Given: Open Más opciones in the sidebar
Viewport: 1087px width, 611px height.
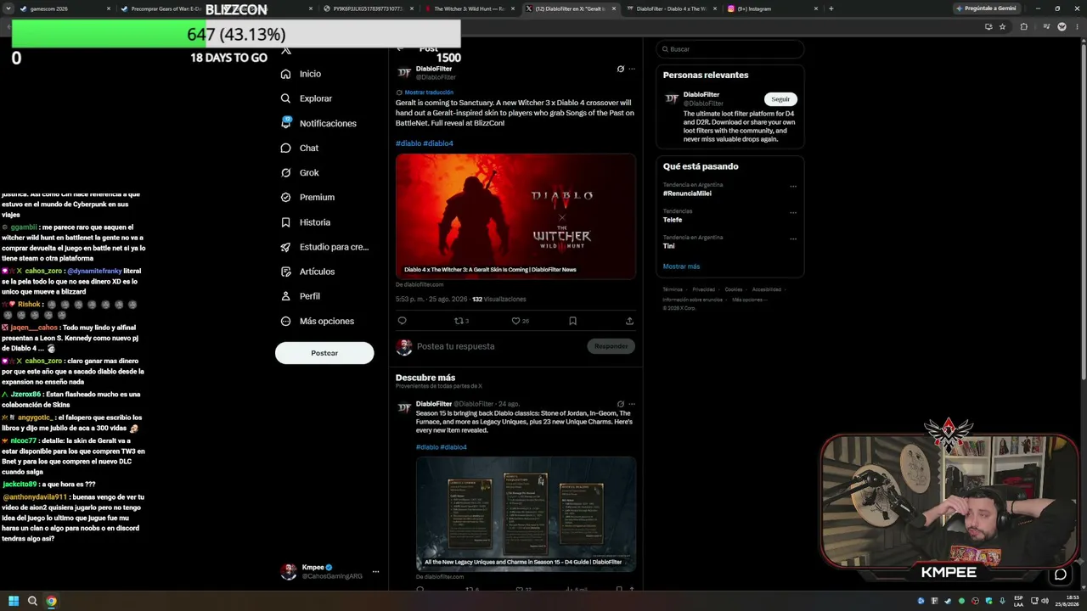Looking at the screenshot, I should point(318,321).
